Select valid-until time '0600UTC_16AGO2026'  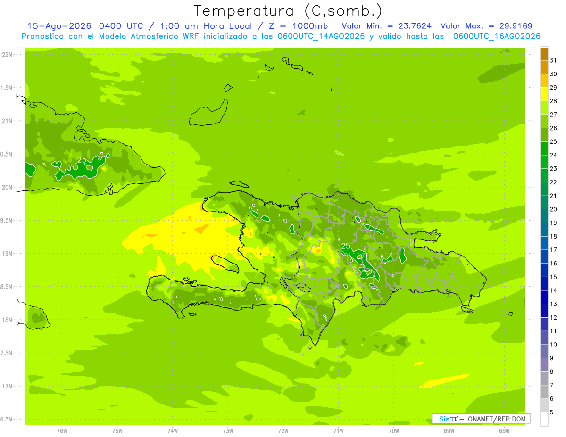coord(497,36)
